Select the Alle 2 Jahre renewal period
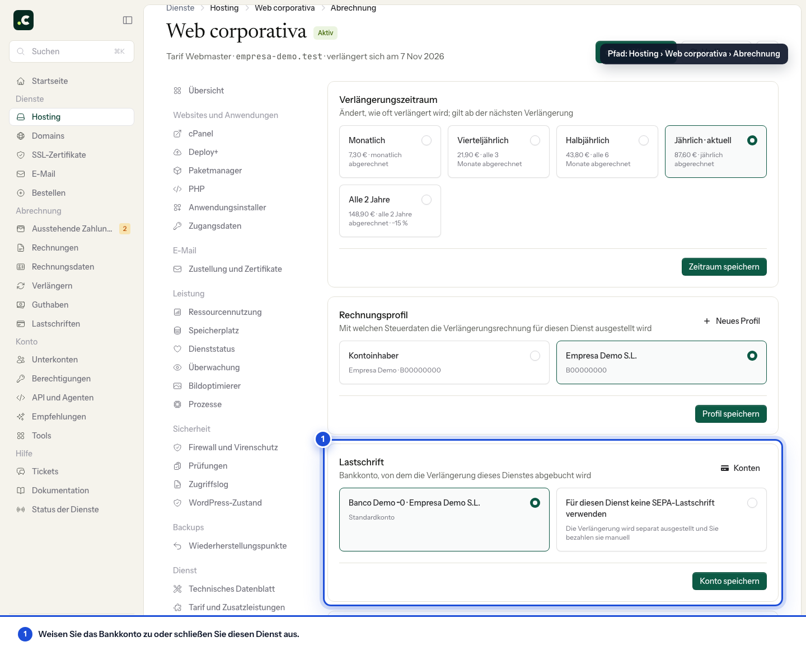 (x=390, y=211)
